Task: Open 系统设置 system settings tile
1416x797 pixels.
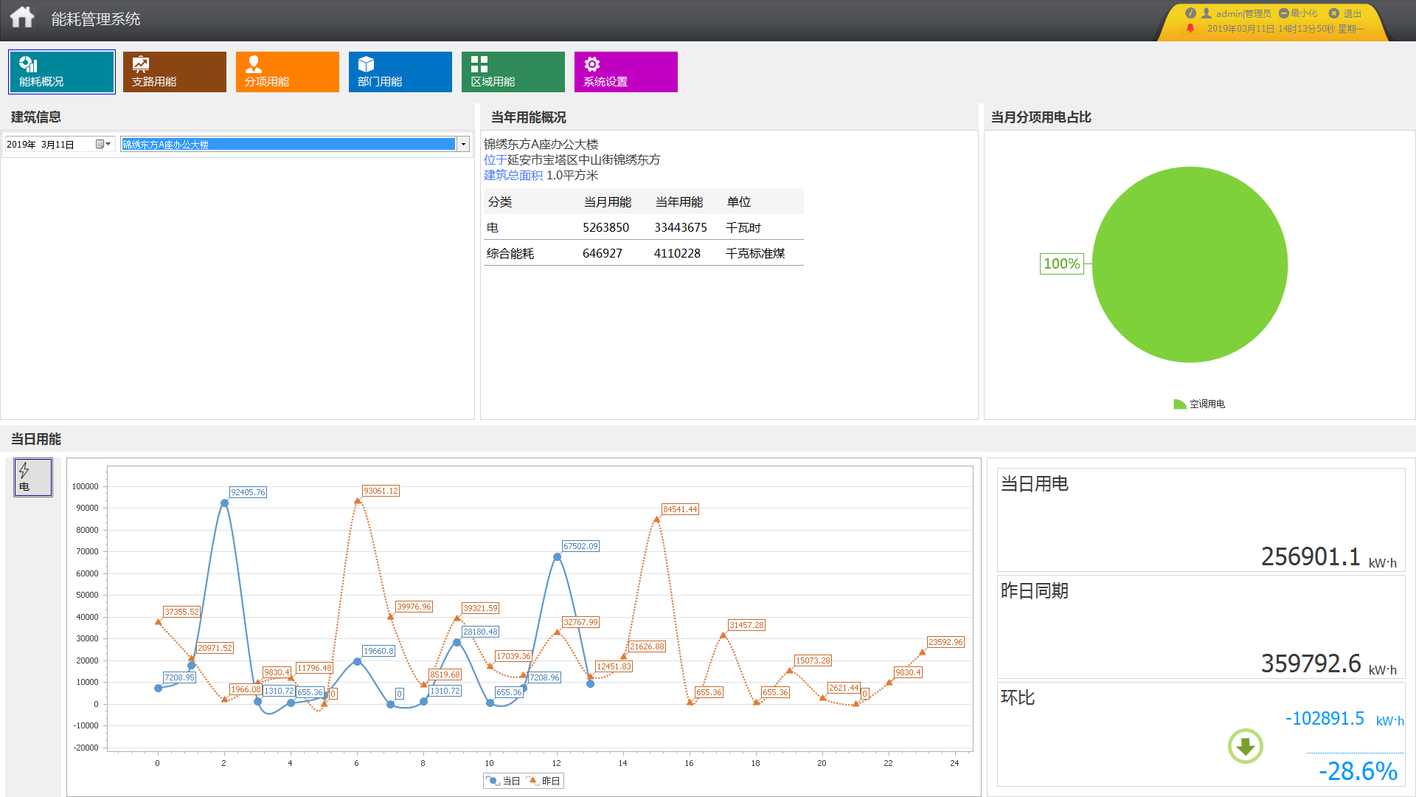Action: 625,72
